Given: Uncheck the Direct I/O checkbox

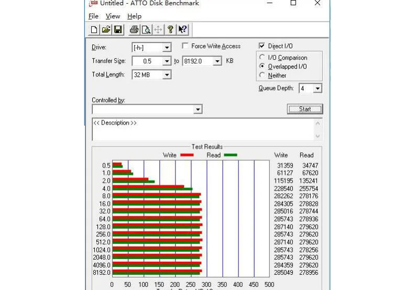Looking at the screenshot, I should coord(262,46).
